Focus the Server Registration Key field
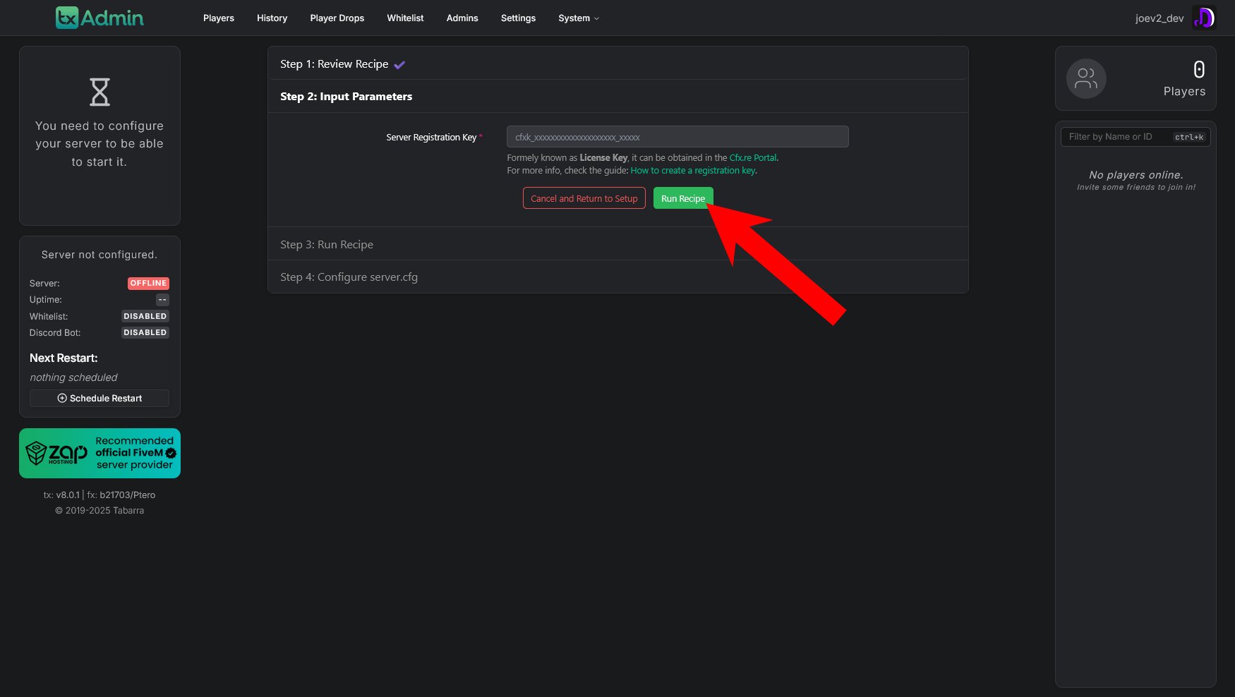Viewport: 1235px width, 697px height. [x=677, y=137]
